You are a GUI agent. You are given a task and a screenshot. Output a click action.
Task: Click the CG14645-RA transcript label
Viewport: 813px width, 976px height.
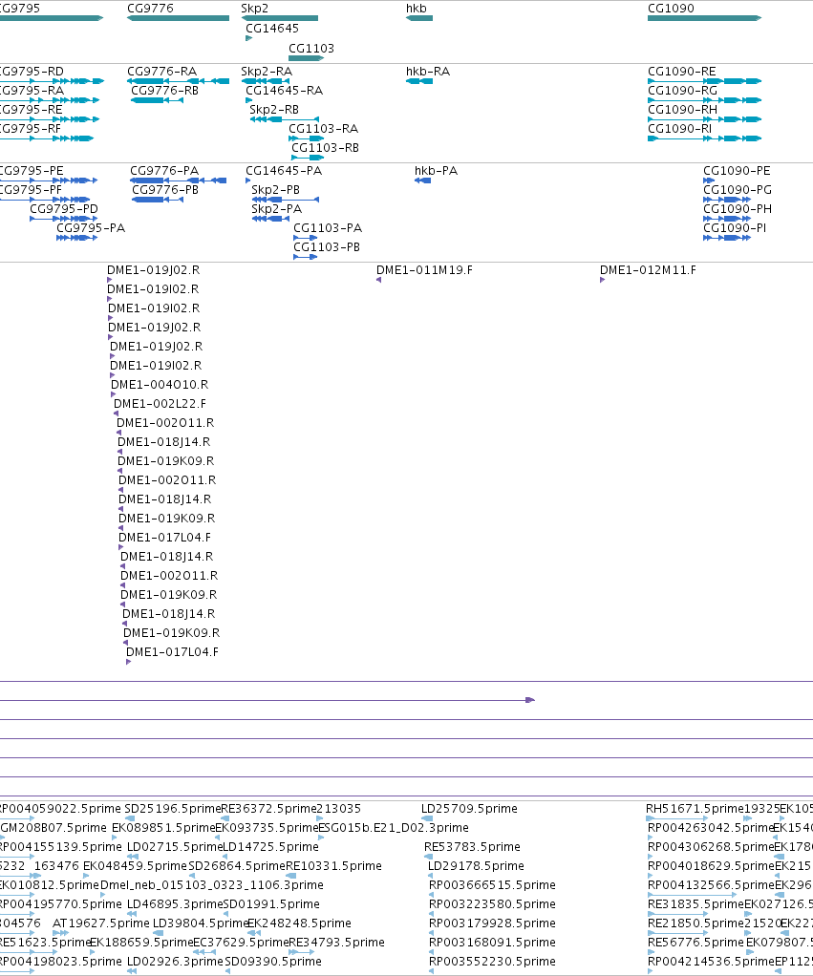point(285,91)
